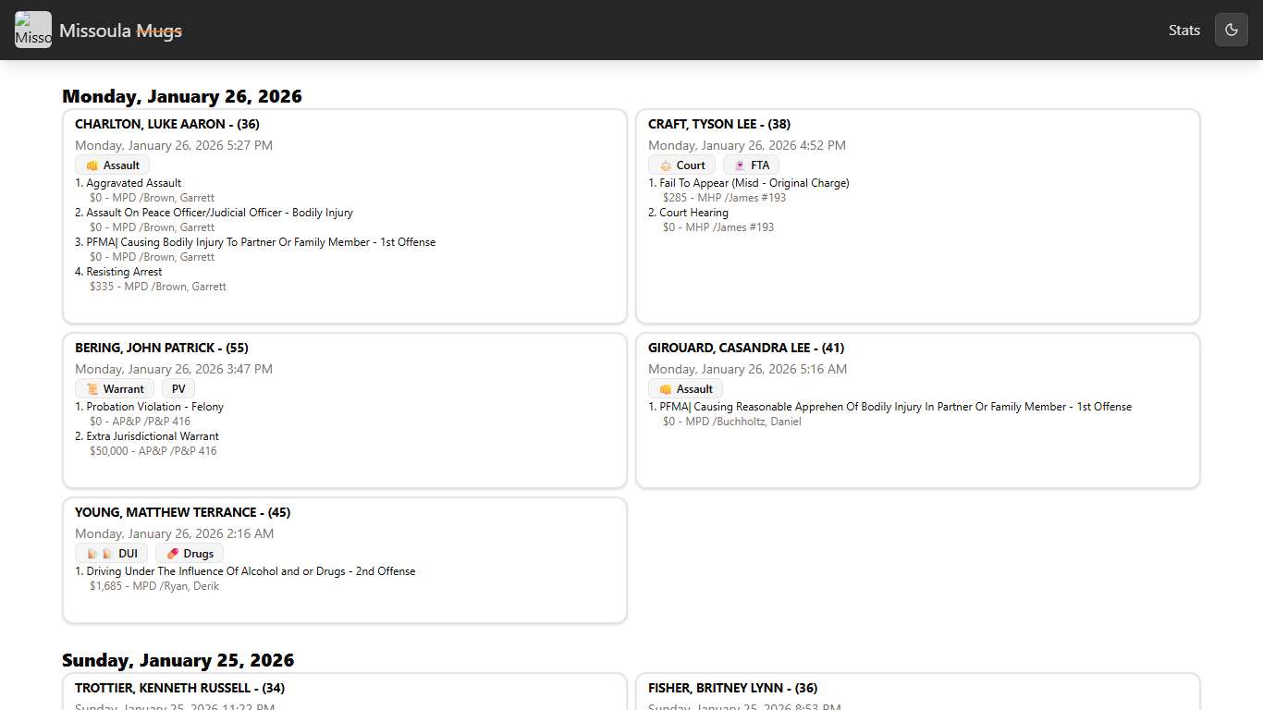Viewport: 1263px width, 710px height.
Task: Select DUI tag on Young's card
Action: pos(111,554)
